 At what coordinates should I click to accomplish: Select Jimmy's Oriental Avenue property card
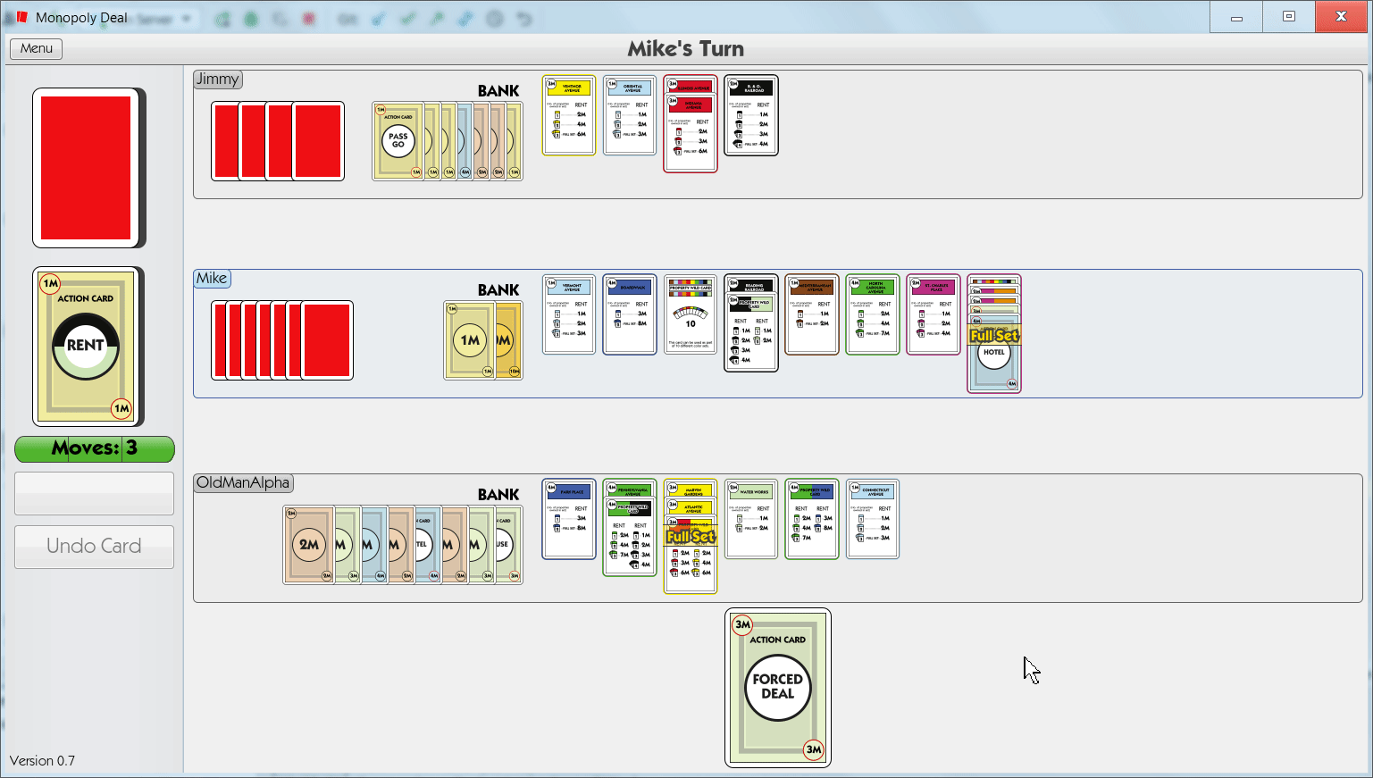pyautogui.click(x=630, y=115)
